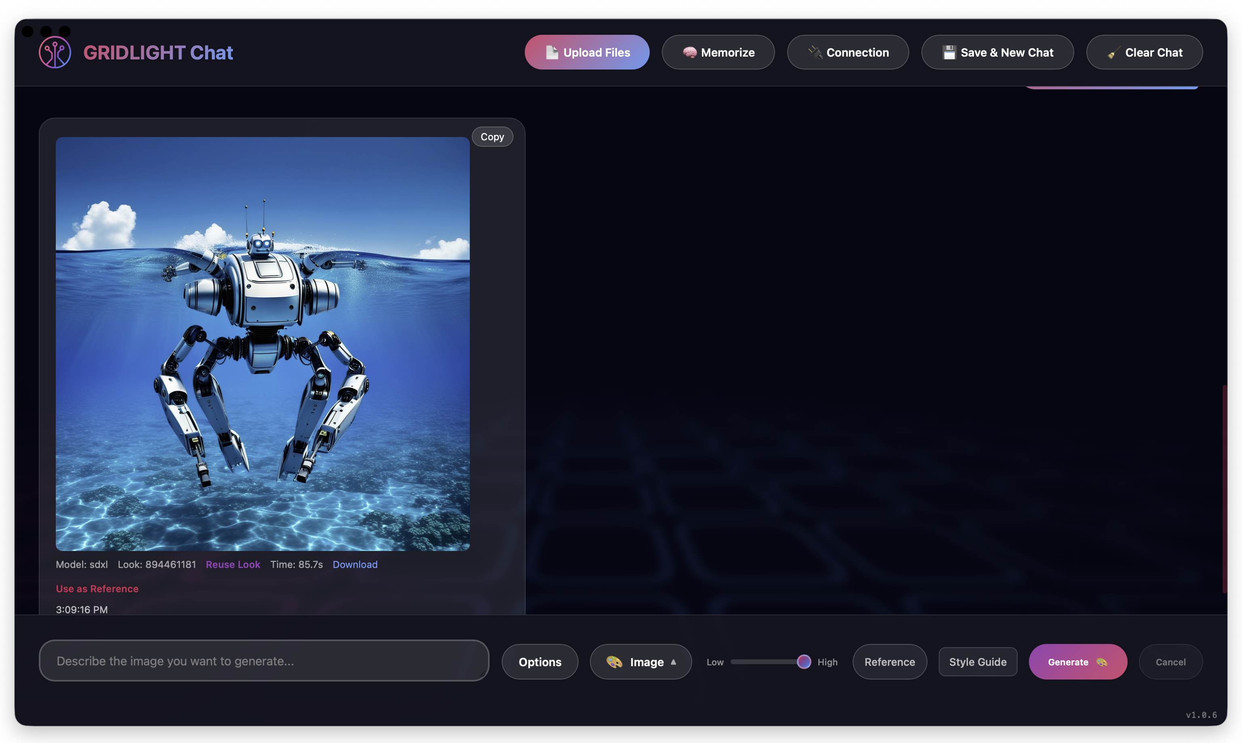
Task: Click the Generate button
Action: pyautogui.click(x=1078, y=661)
